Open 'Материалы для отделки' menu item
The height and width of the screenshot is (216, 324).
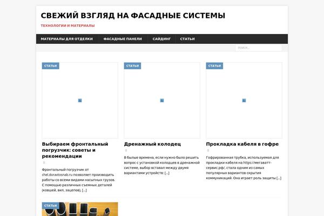(67, 39)
